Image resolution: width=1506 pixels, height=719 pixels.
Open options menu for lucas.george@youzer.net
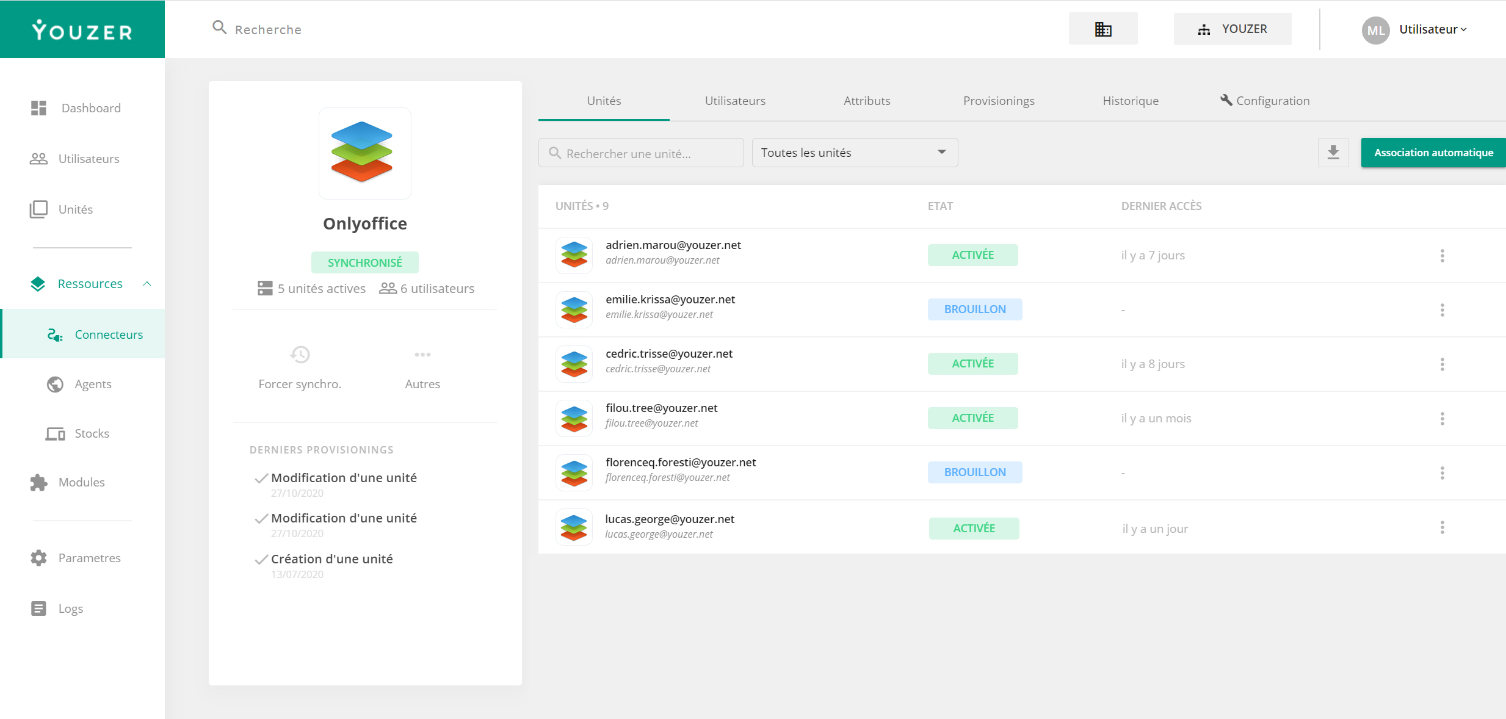[x=1442, y=527]
